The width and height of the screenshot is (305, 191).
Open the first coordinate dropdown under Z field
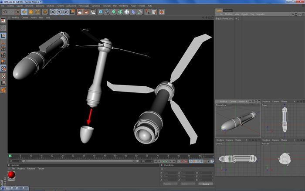pyautogui.click(x=170, y=184)
